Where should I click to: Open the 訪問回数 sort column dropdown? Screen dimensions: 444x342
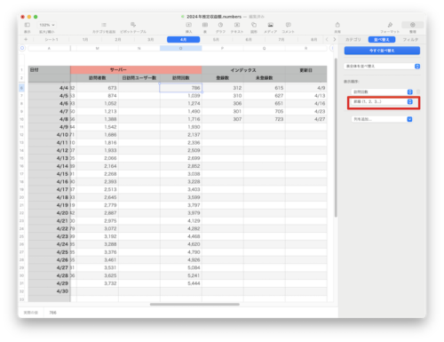(382, 92)
